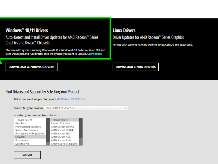Viewport: 218px width, 164px height.
Task: Select Chipsets in the category list
Action: click(30, 137)
